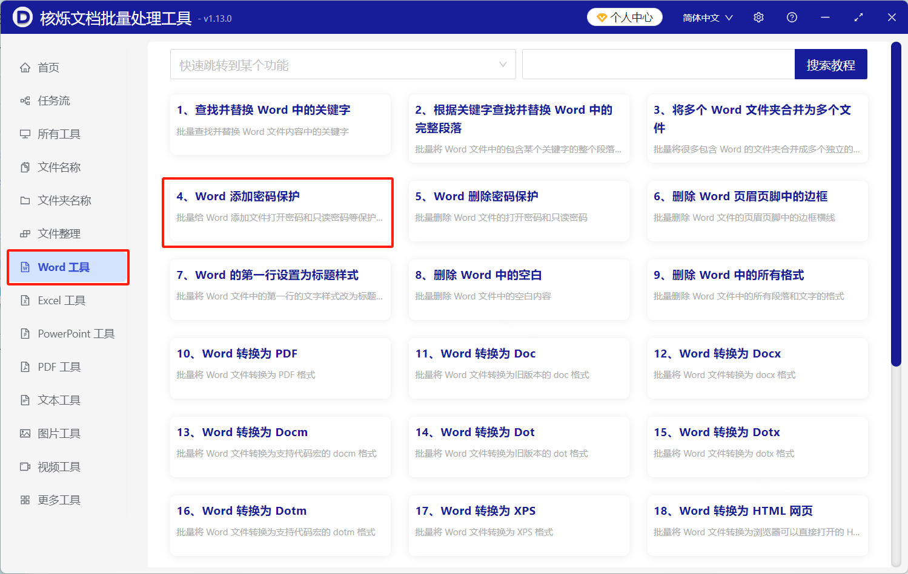
Task: Click inside the tutorial search input field
Action: point(657,64)
